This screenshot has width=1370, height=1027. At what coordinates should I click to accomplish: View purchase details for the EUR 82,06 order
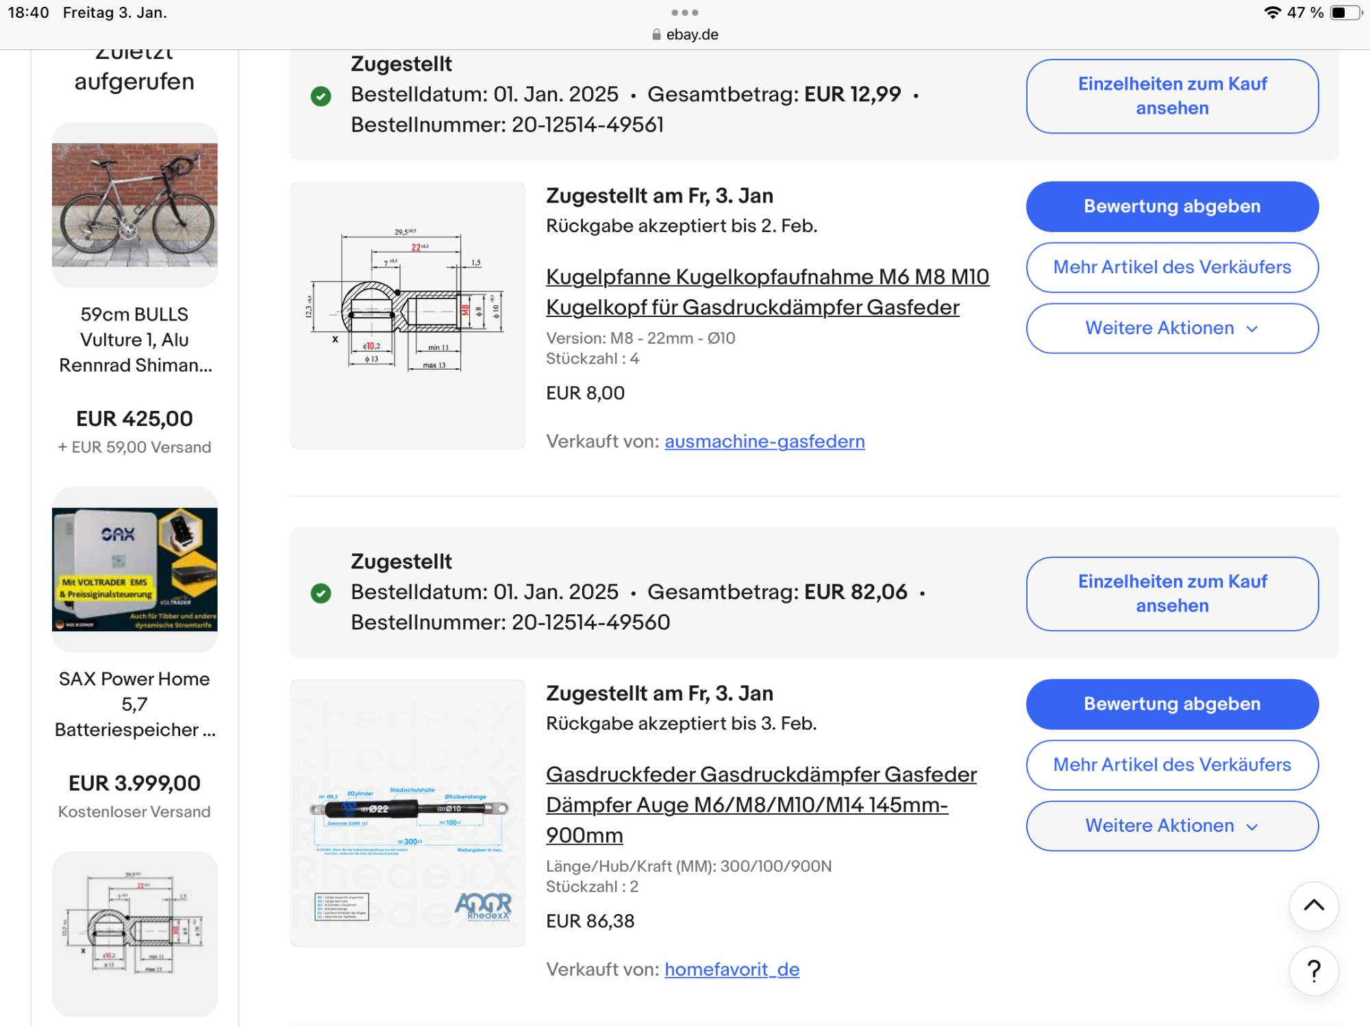[1171, 594]
